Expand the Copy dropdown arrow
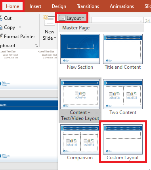151x170 pixels. 20,27
